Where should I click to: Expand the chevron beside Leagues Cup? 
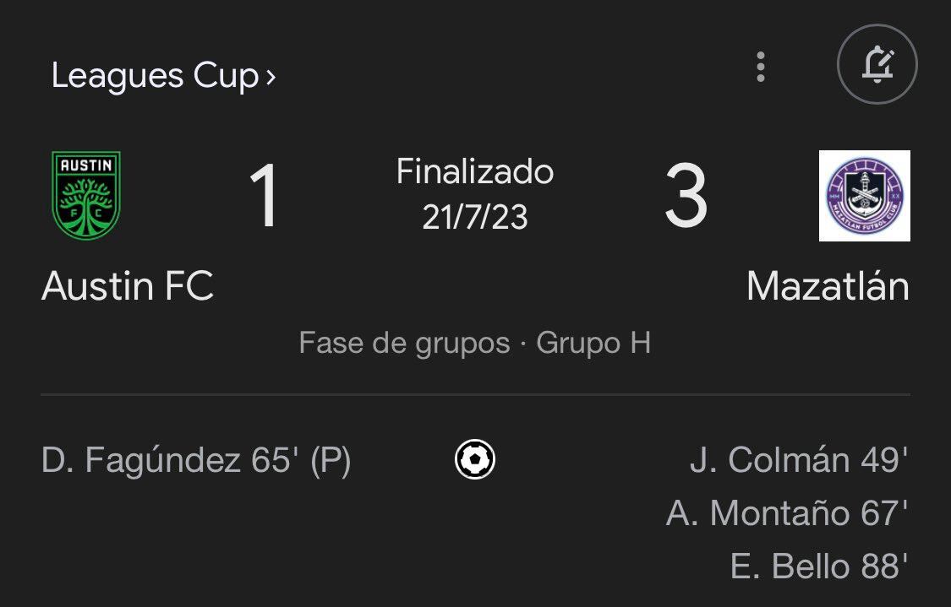coord(271,78)
